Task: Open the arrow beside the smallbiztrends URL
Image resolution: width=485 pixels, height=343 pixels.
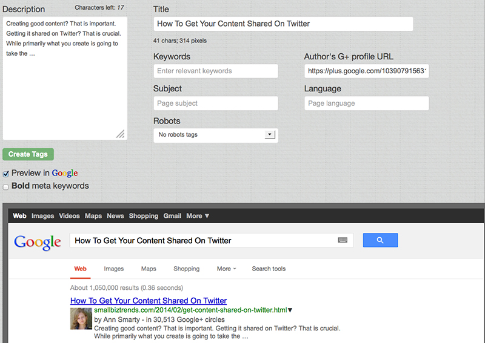Action: tap(290, 310)
